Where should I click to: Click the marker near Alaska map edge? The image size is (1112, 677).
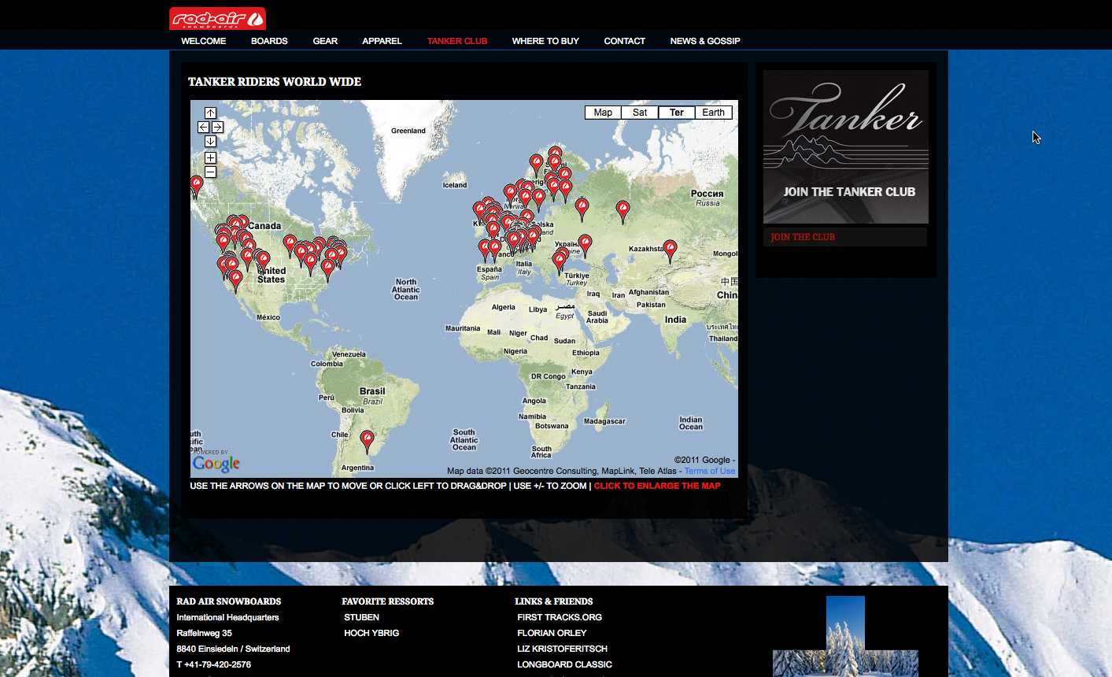click(196, 185)
